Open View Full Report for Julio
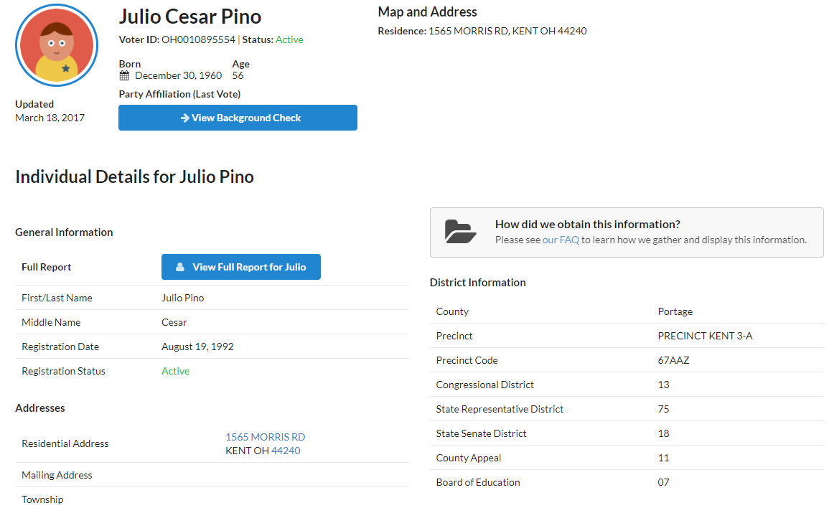The image size is (829, 513). tap(241, 267)
